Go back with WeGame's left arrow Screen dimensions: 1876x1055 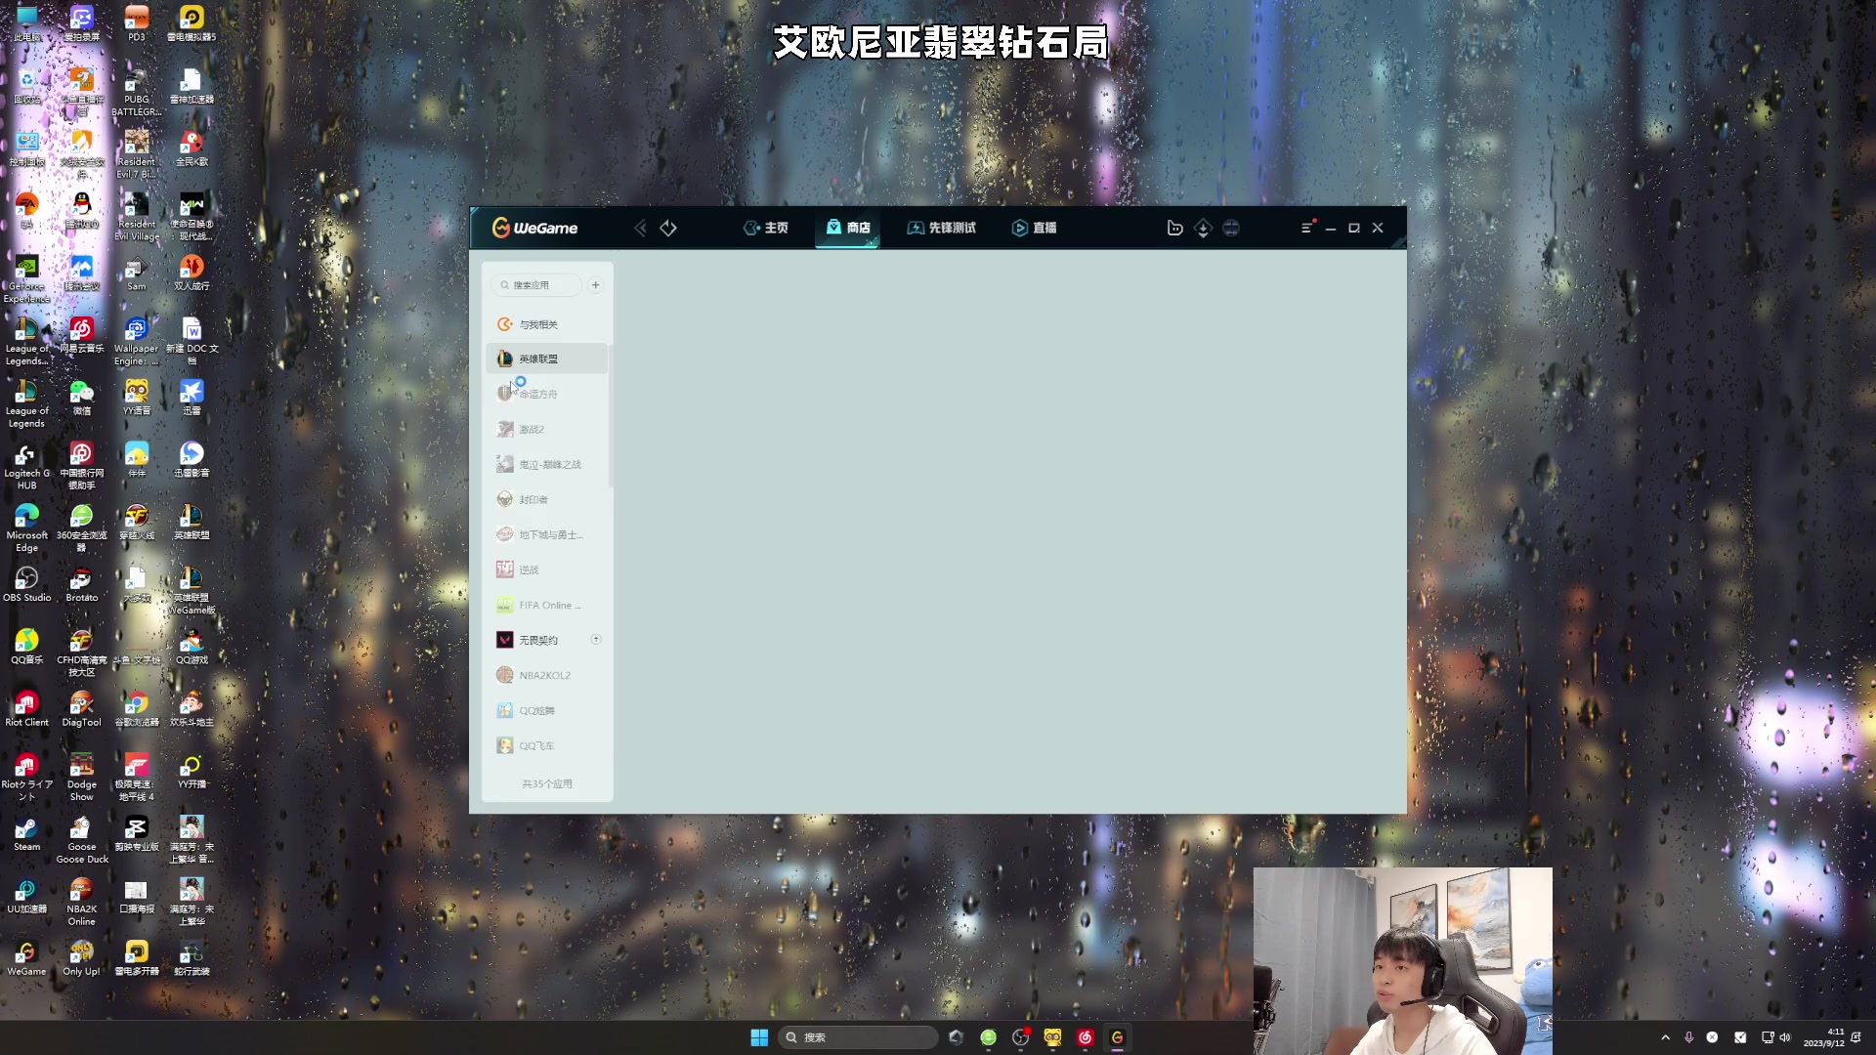click(640, 228)
